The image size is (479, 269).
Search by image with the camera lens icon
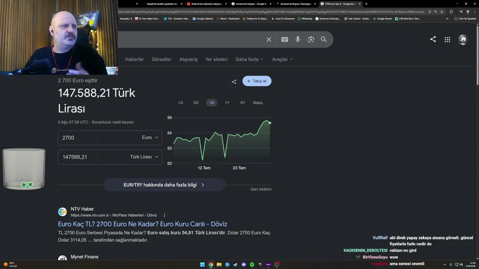pos(311,40)
